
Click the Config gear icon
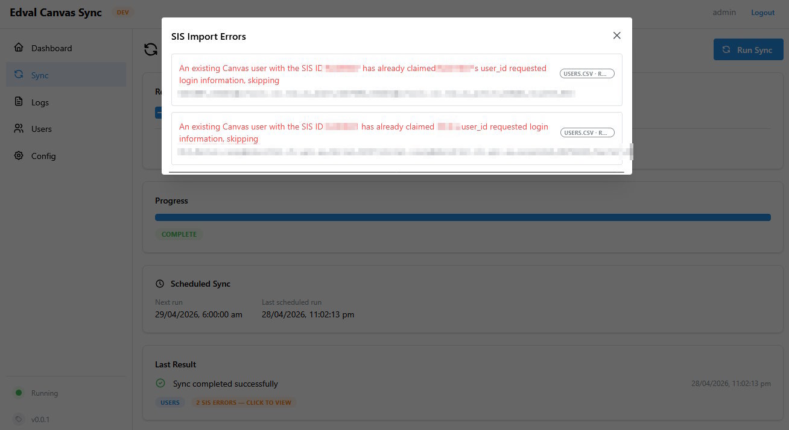click(x=19, y=155)
